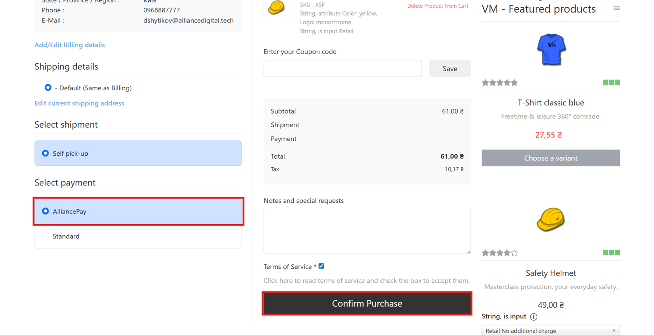
Task: Click Delete Product From Cart
Action: (437, 6)
